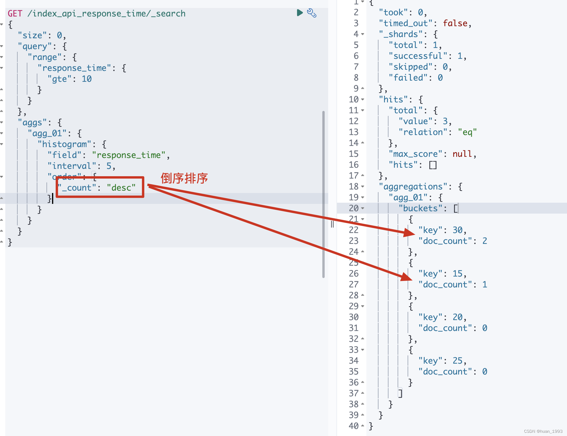Collapse the bucket fold on line 29

[363, 307]
